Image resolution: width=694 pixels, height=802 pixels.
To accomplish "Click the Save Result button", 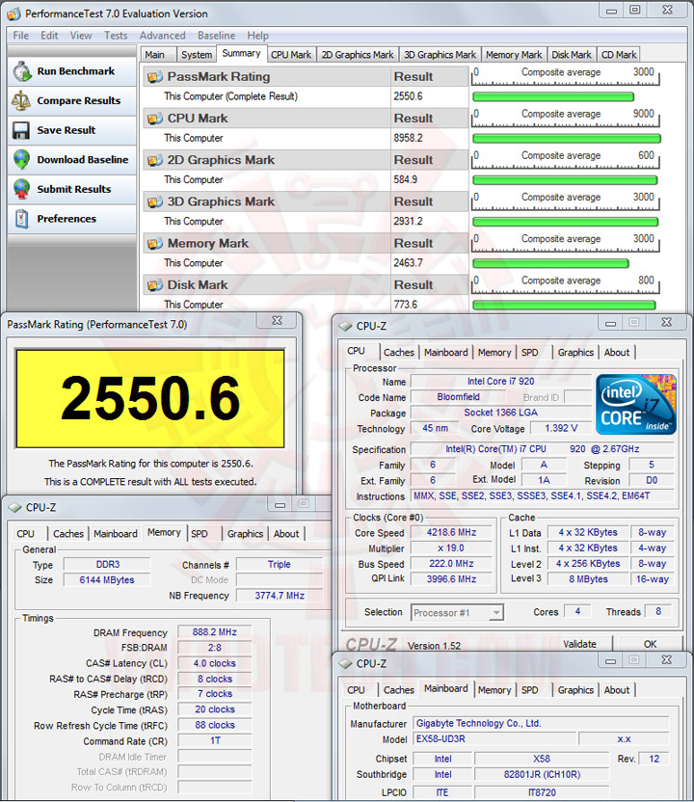I will click(72, 130).
